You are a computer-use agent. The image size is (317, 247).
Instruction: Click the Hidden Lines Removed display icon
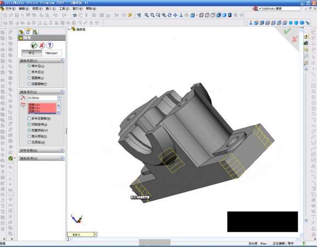(x=213, y=15)
